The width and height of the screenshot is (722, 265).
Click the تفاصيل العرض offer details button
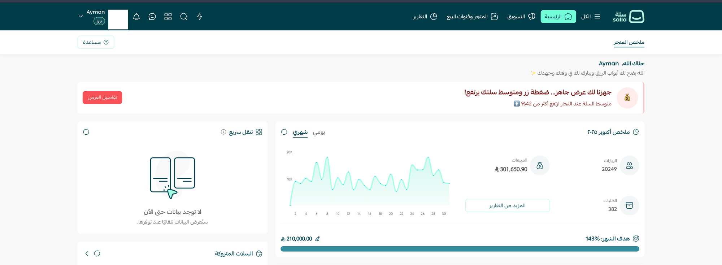[x=102, y=97]
